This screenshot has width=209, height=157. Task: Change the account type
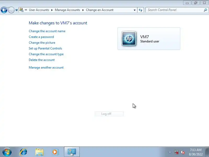point(46,54)
